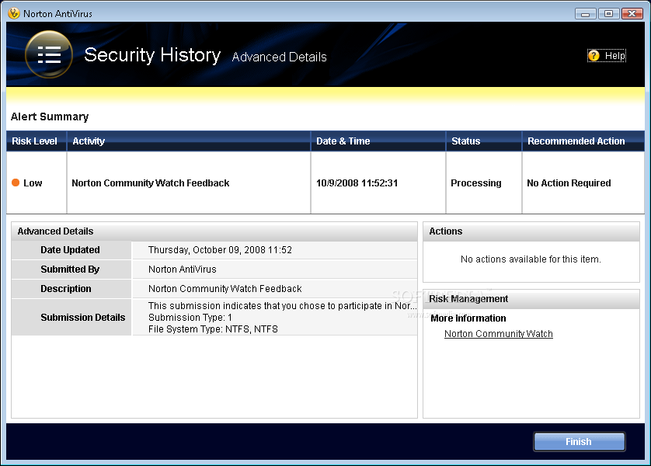Click the Submitted By row label

[x=70, y=270]
